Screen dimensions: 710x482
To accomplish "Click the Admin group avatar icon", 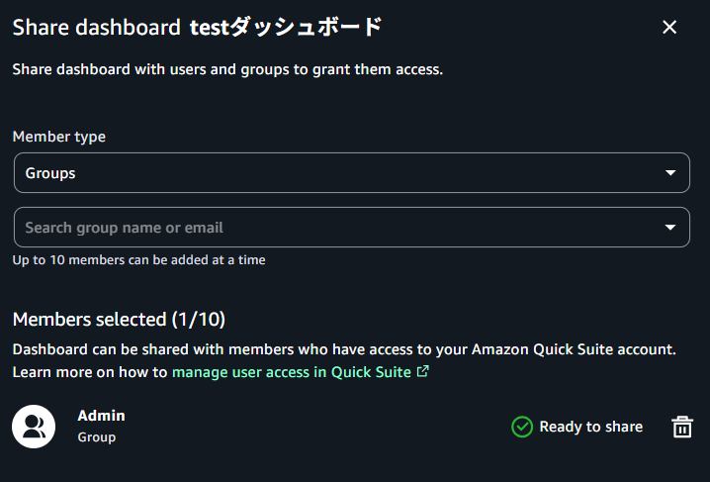I will click(34, 427).
